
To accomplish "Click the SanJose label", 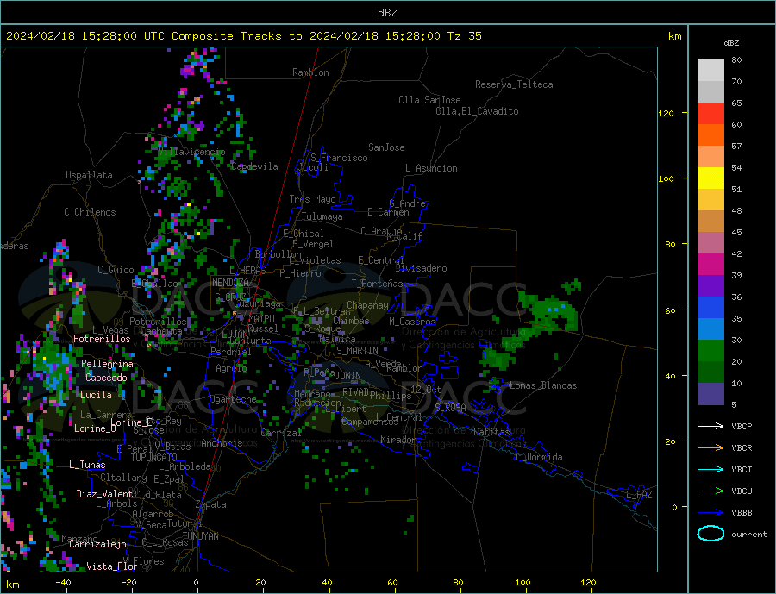I will [386, 147].
